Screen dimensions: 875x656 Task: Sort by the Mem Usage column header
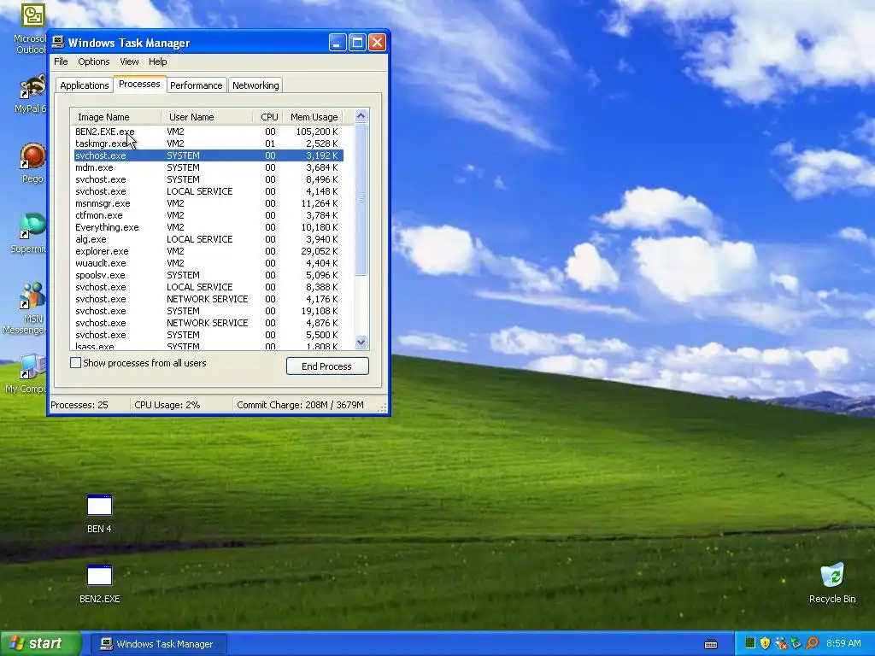click(314, 116)
